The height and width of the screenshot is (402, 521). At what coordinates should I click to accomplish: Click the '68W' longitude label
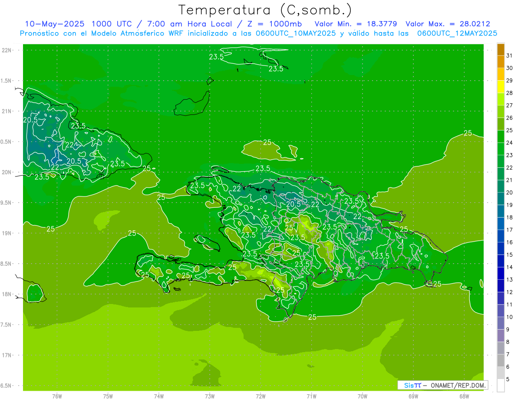[x=464, y=396]
